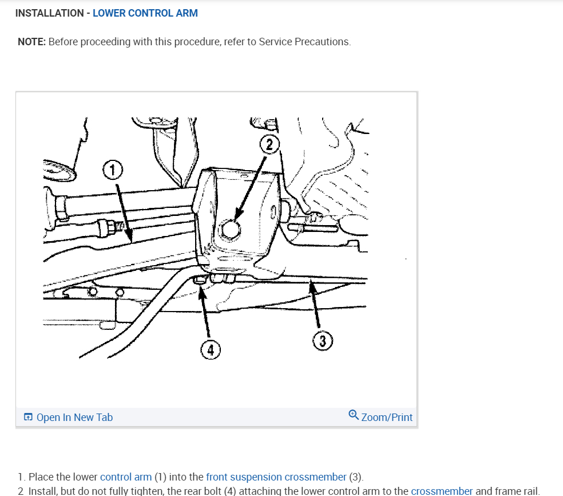Follow the 'control arm' link in step 1
Viewport: 563px width, 496px height.
coord(126,477)
